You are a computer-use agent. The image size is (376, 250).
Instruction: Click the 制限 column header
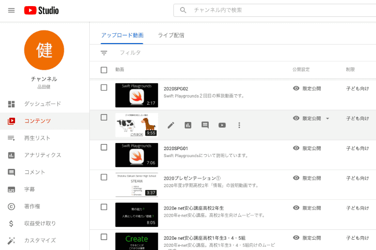[350, 69]
